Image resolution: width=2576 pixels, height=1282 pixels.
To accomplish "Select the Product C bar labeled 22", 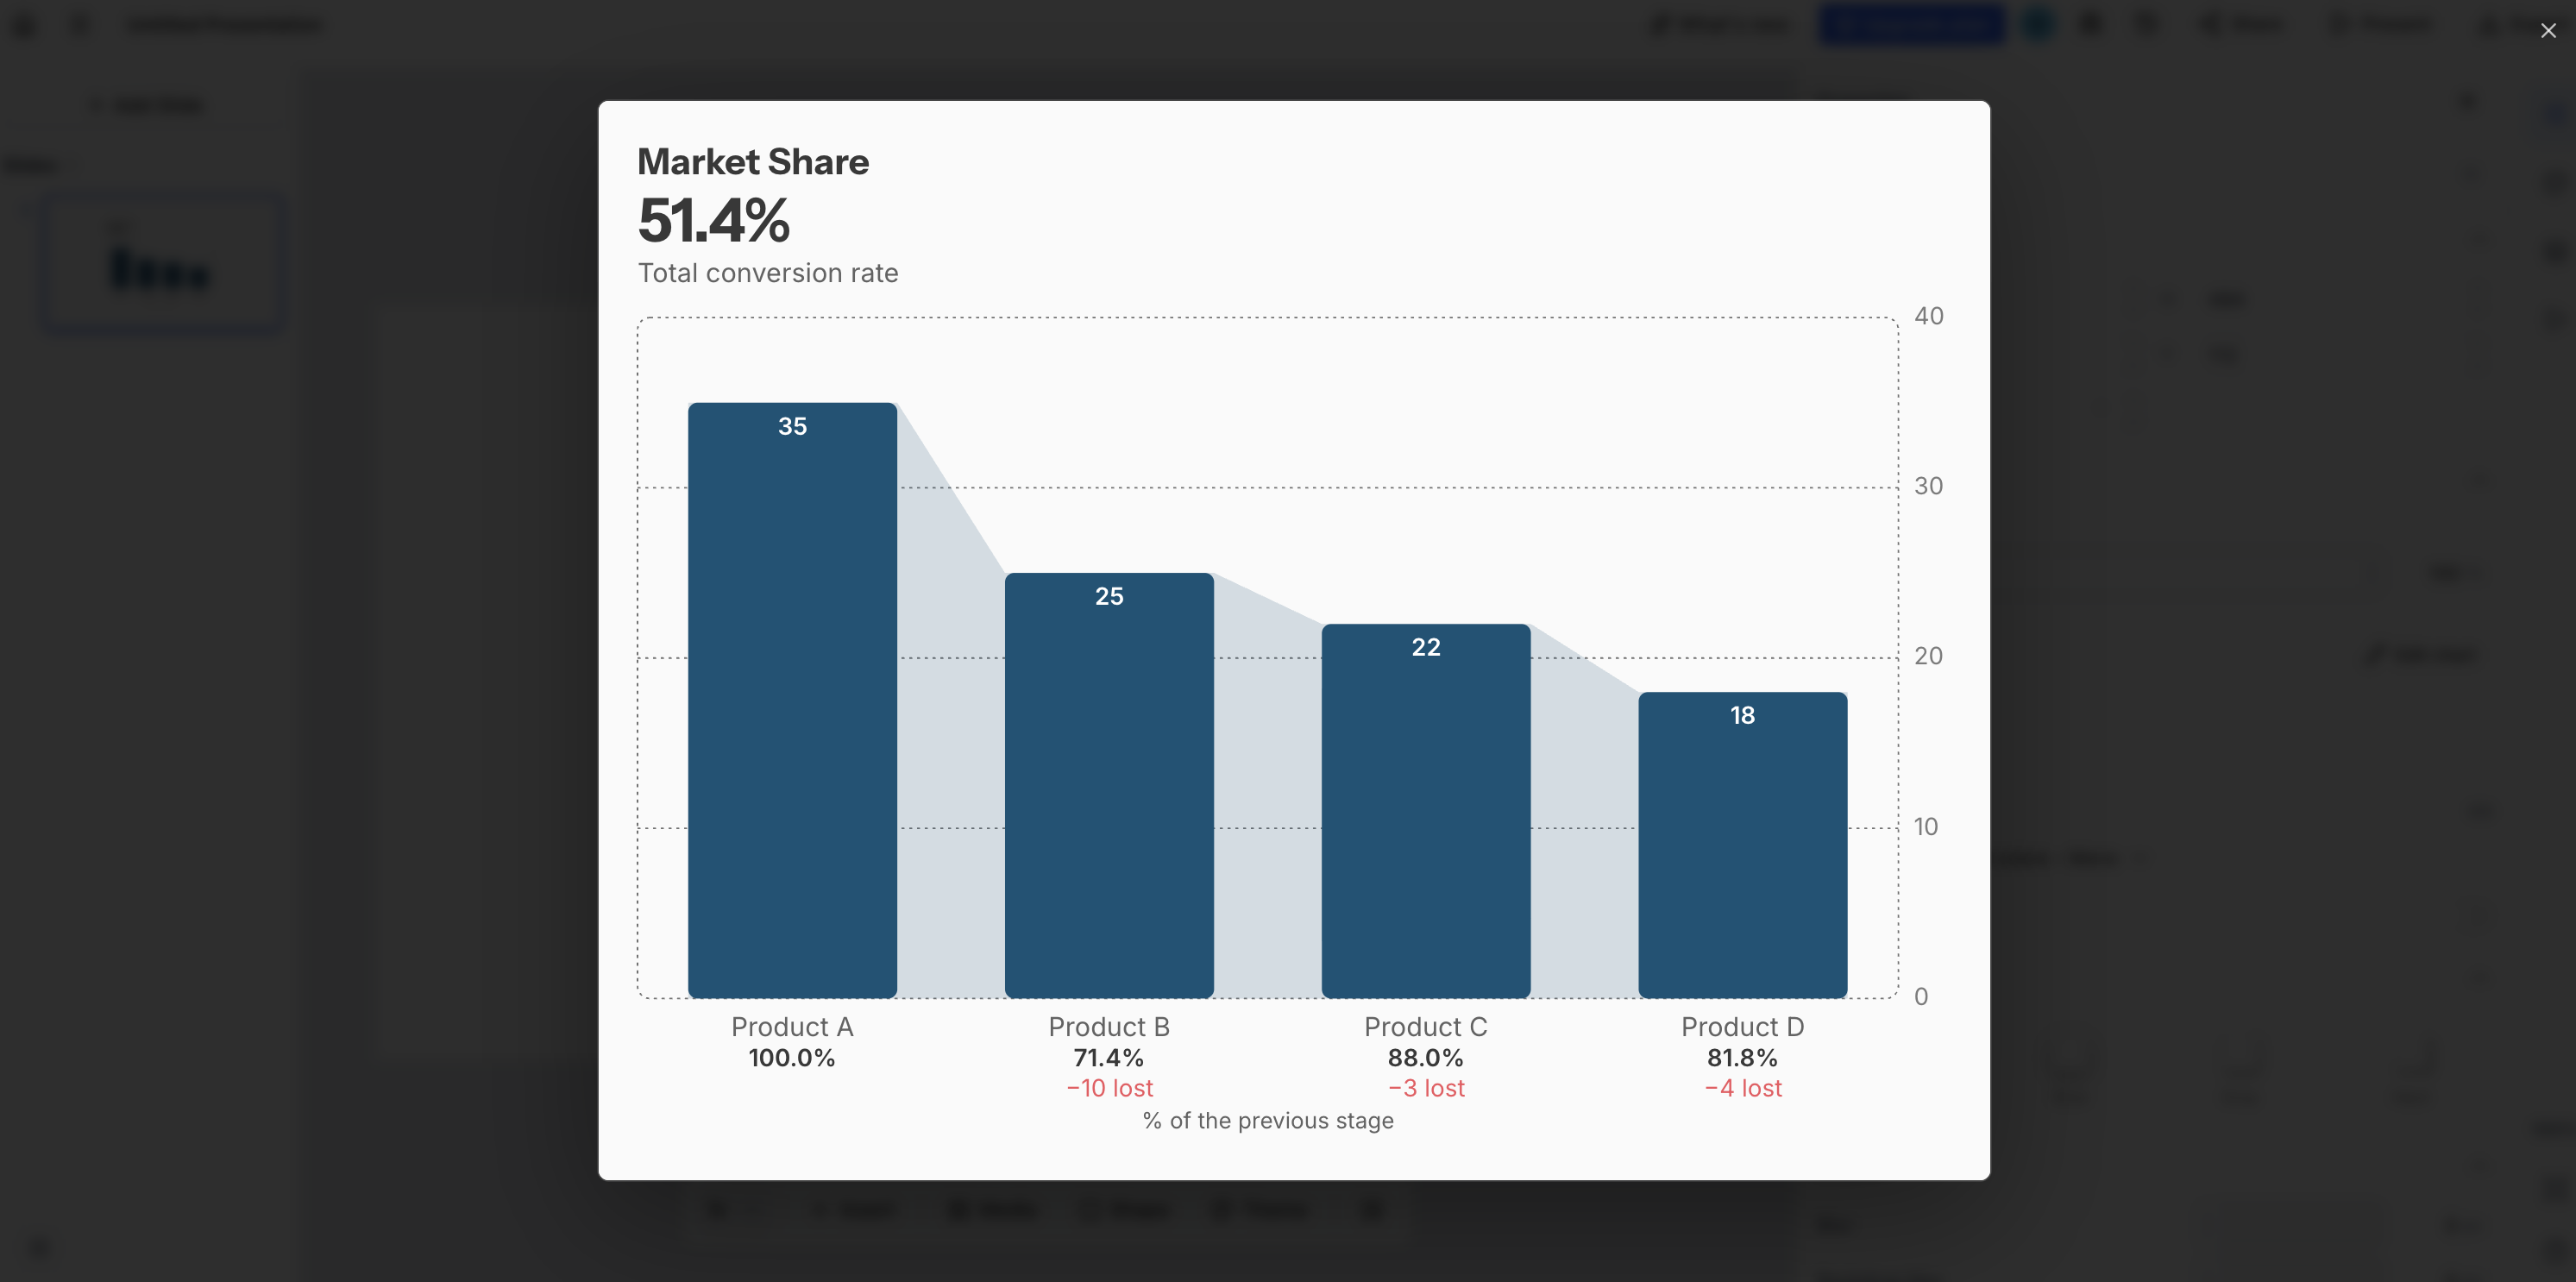I will tap(1426, 811).
